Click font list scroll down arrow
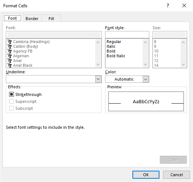This screenshot has width=193, height=182. [98, 65]
